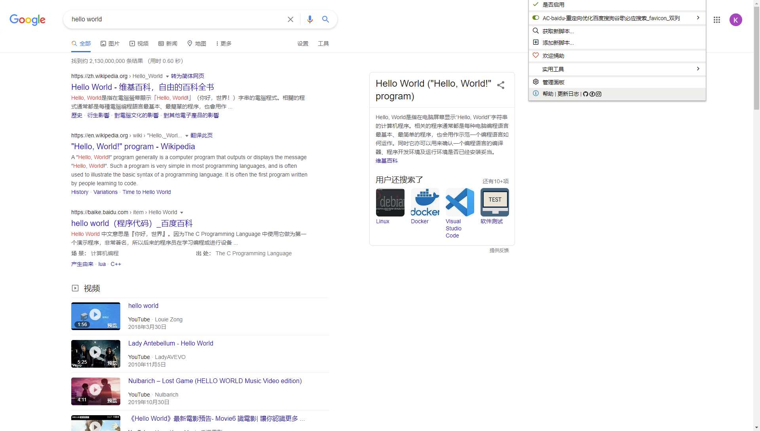Open Facebook icon in Tampermonkey menu
This screenshot has height=431, width=760.
coord(592,94)
